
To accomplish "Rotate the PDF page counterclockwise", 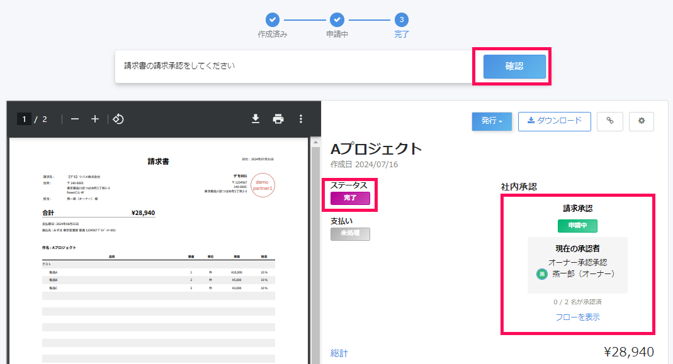I will coord(118,119).
